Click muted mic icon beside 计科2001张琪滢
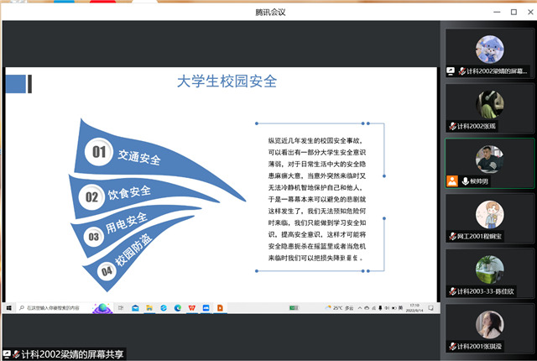The height and width of the screenshot is (361, 537). point(453,346)
